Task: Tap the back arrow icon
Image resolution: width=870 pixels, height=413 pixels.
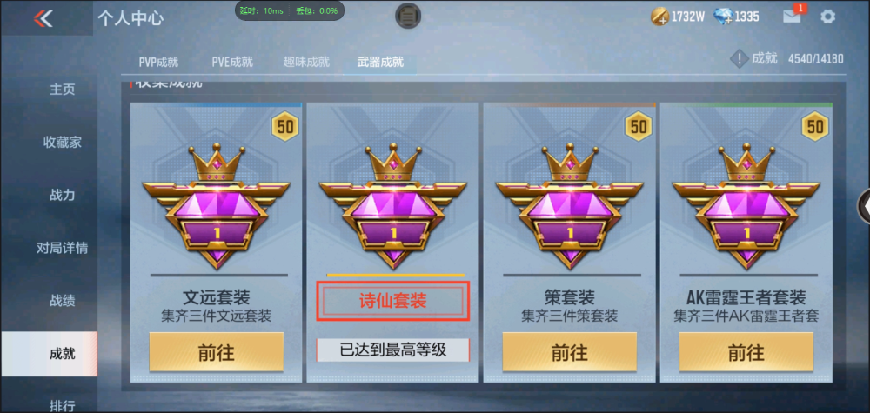Action: click(x=43, y=18)
